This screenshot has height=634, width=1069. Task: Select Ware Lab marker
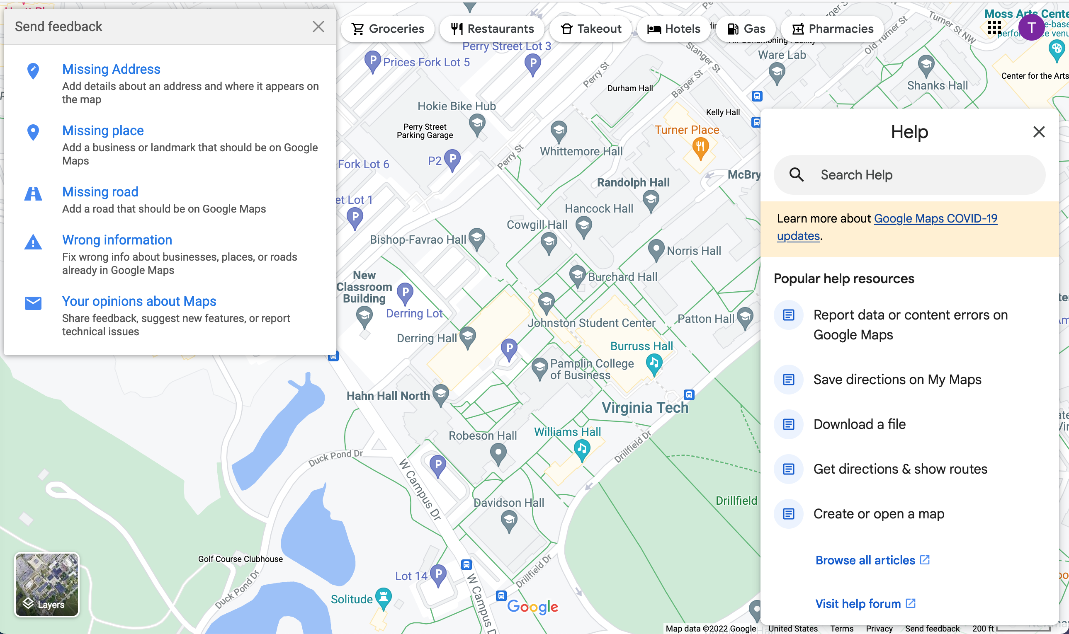click(x=777, y=73)
